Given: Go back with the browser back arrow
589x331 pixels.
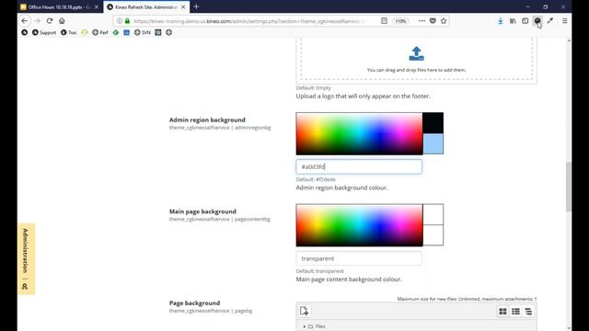Looking at the screenshot, I should click(x=25, y=21).
